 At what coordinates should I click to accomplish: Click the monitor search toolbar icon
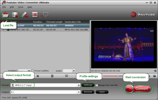[x=44, y=15]
